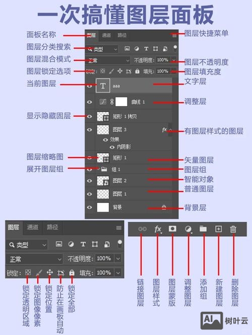This screenshot has height=335, width=252.
Task: Click the Link Layers chain icon
Action: [142, 229]
